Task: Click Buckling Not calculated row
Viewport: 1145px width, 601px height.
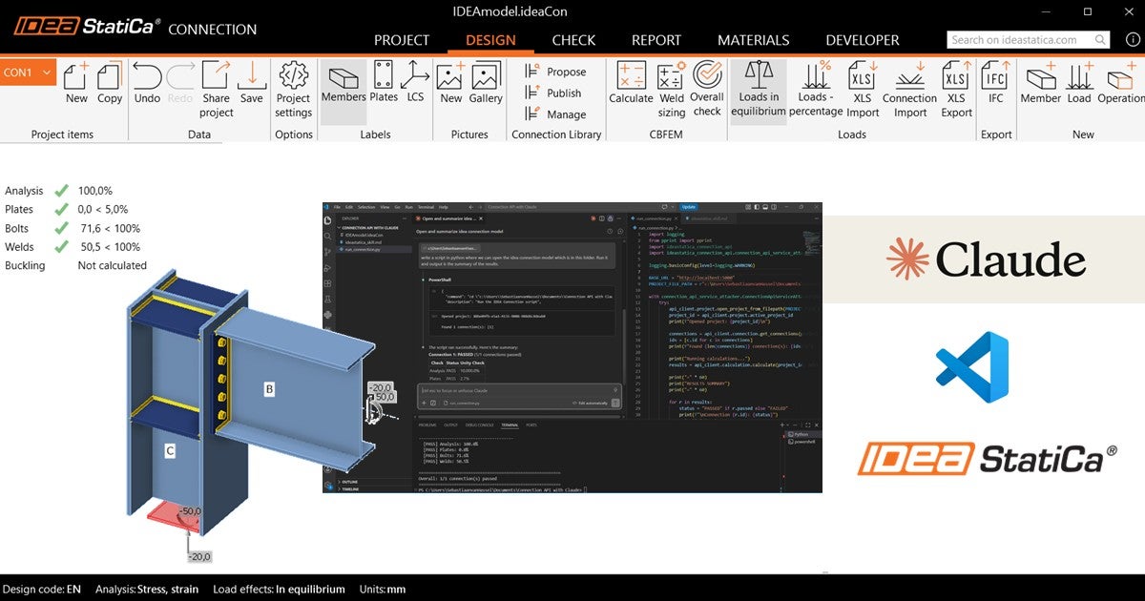Action: pyautogui.click(x=75, y=265)
